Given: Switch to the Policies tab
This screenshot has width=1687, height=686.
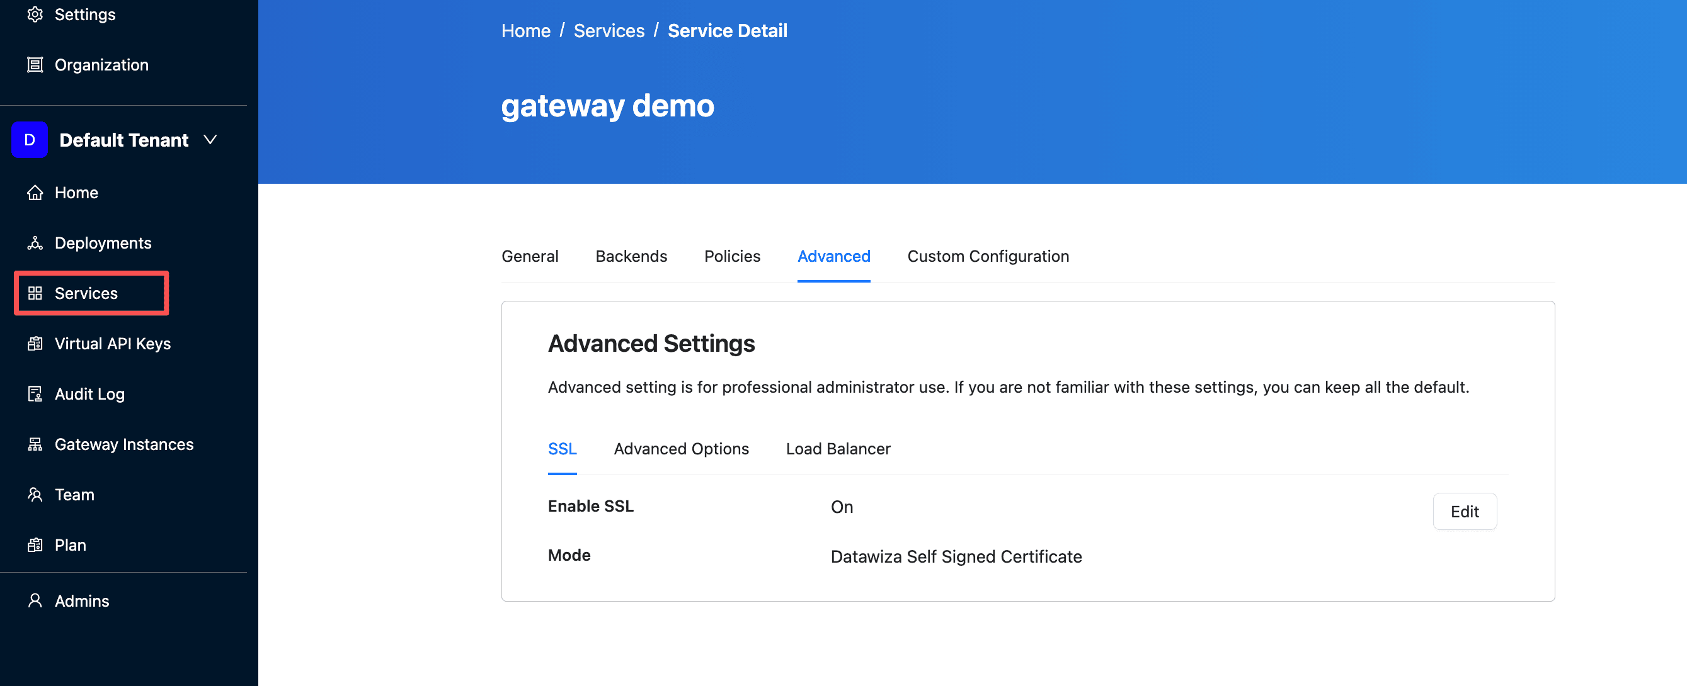Looking at the screenshot, I should point(732,257).
